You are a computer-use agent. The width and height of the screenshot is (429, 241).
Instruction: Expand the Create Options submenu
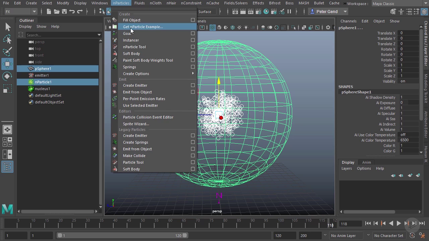click(x=154, y=74)
